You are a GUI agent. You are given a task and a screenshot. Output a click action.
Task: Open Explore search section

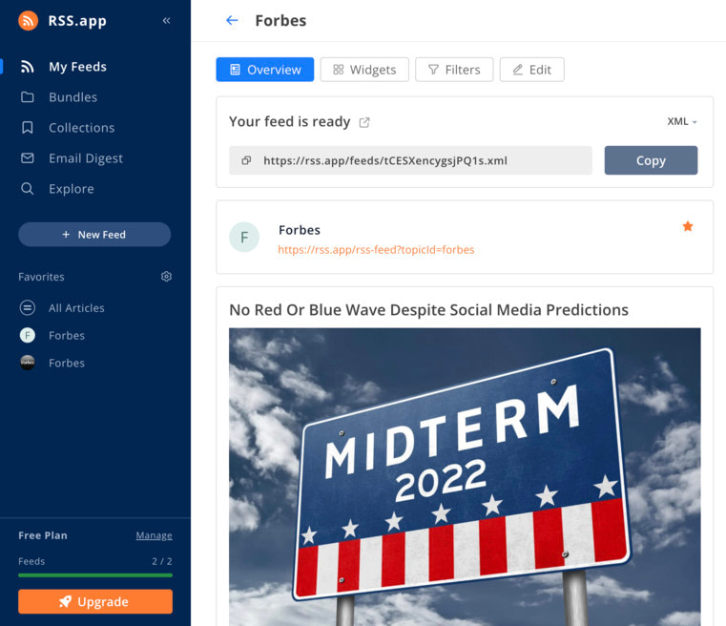click(71, 189)
